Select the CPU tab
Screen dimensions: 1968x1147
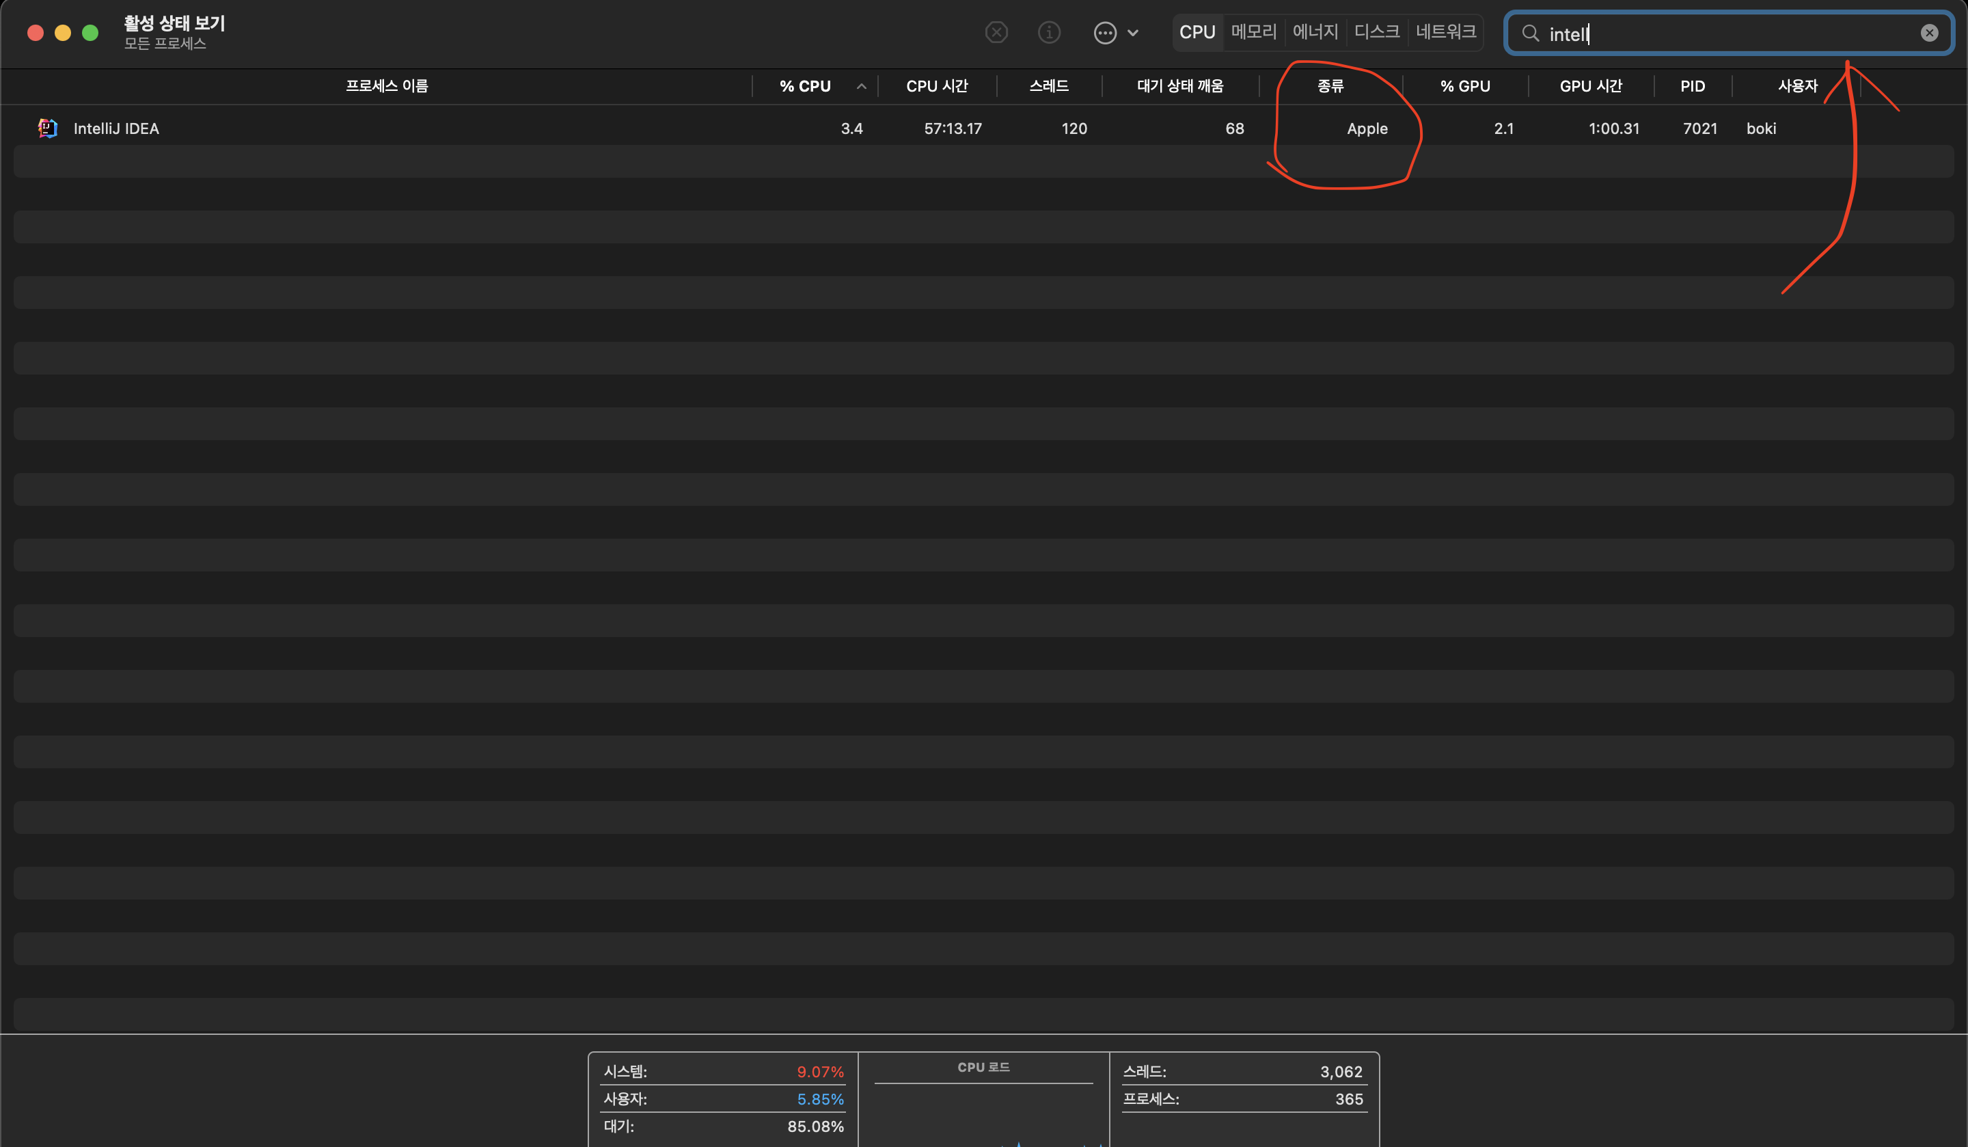coord(1197,32)
